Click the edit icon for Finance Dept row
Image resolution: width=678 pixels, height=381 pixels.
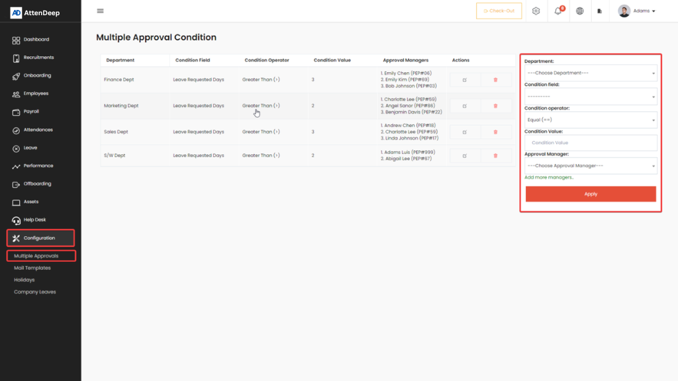click(x=465, y=80)
